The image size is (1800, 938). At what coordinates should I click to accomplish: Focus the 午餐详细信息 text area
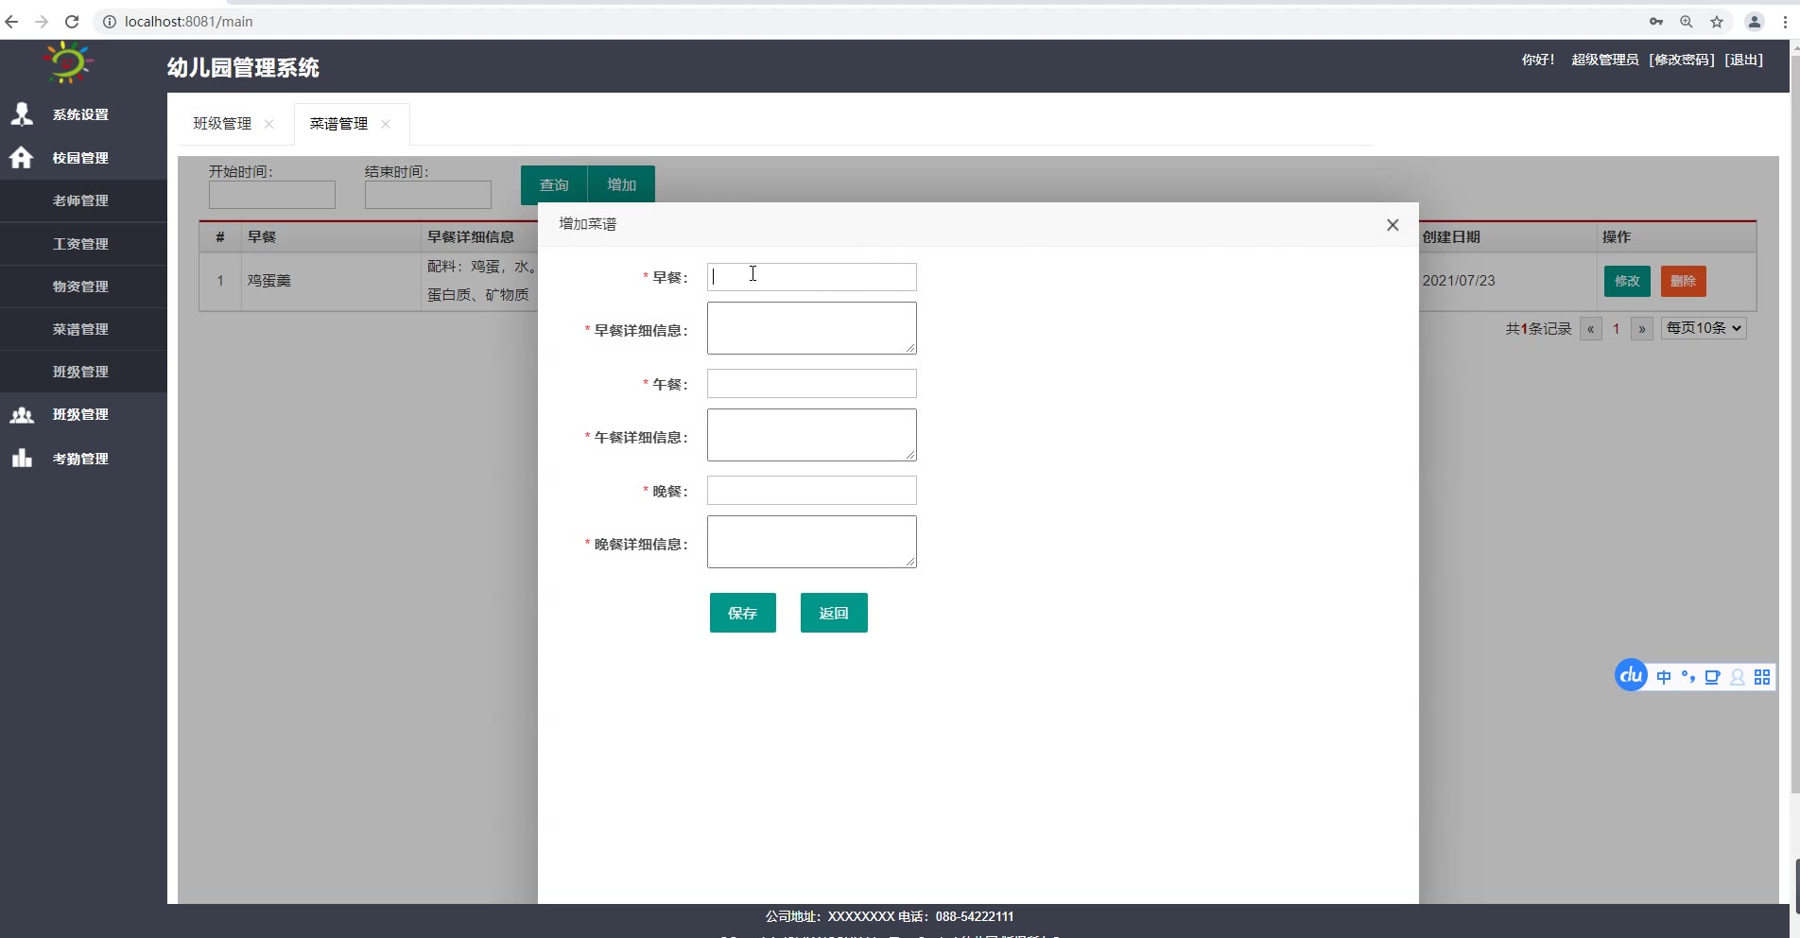(812, 435)
